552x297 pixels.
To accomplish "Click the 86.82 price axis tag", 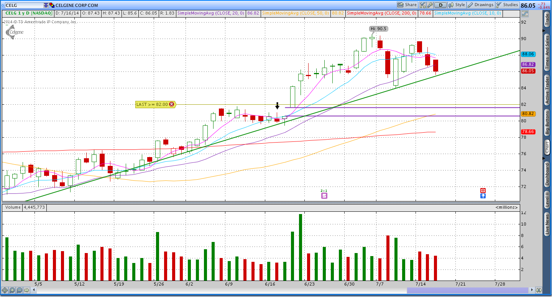I will pos(528,65).
